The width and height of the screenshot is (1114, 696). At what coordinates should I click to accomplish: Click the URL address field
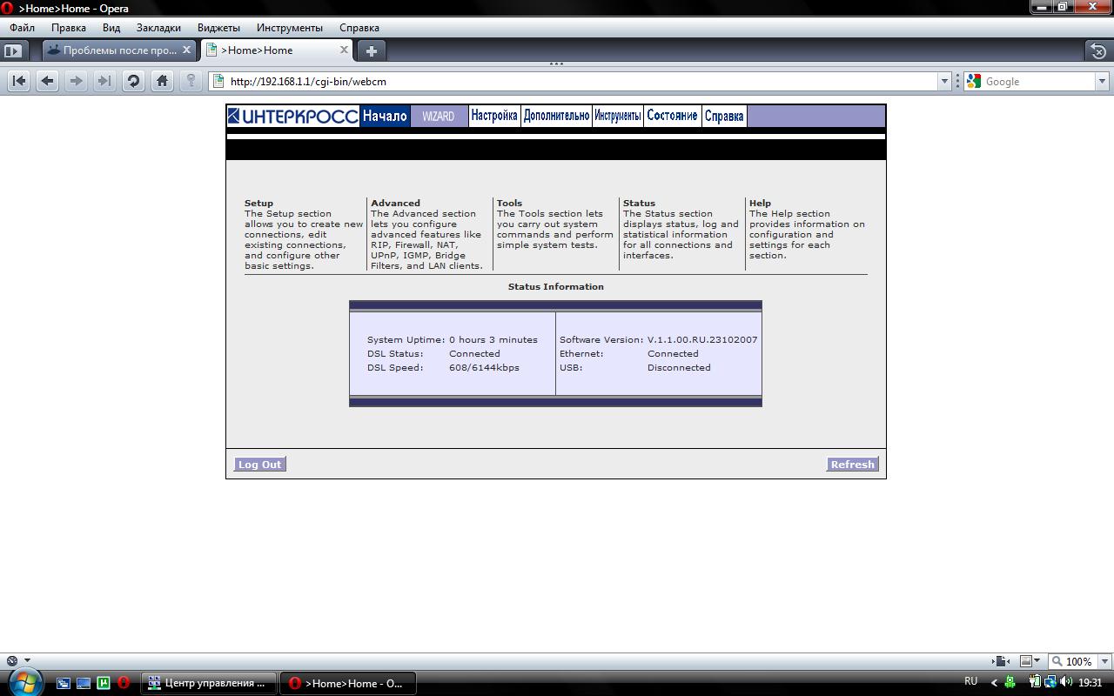click(x=574, y=81)
